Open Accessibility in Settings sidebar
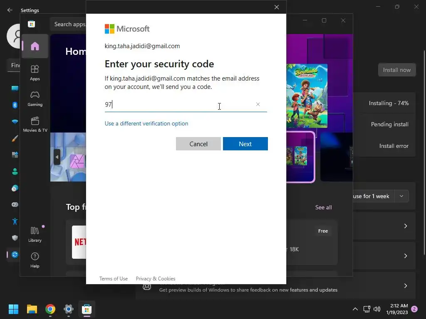Screen dimensions: 426x319 (15, 221)
